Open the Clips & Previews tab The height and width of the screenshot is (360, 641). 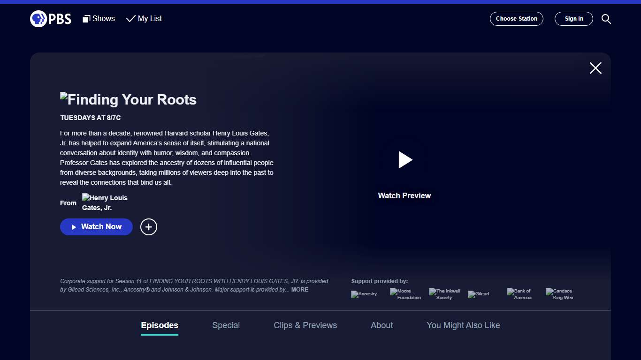(x=305, y=325)
